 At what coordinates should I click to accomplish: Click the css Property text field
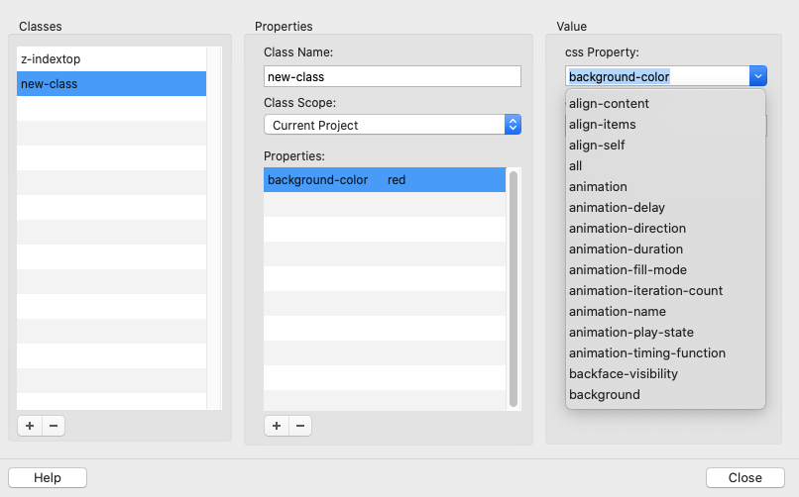coord(656,76)
